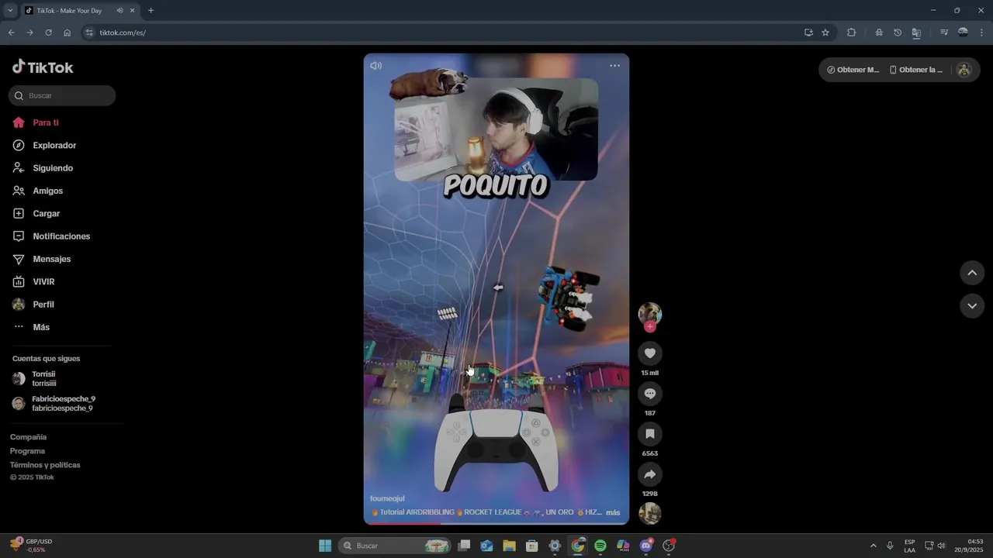Viewport: 993px width, 558px height.
Task: Click the TikTok logo
Action: click(x=43, y=67)
